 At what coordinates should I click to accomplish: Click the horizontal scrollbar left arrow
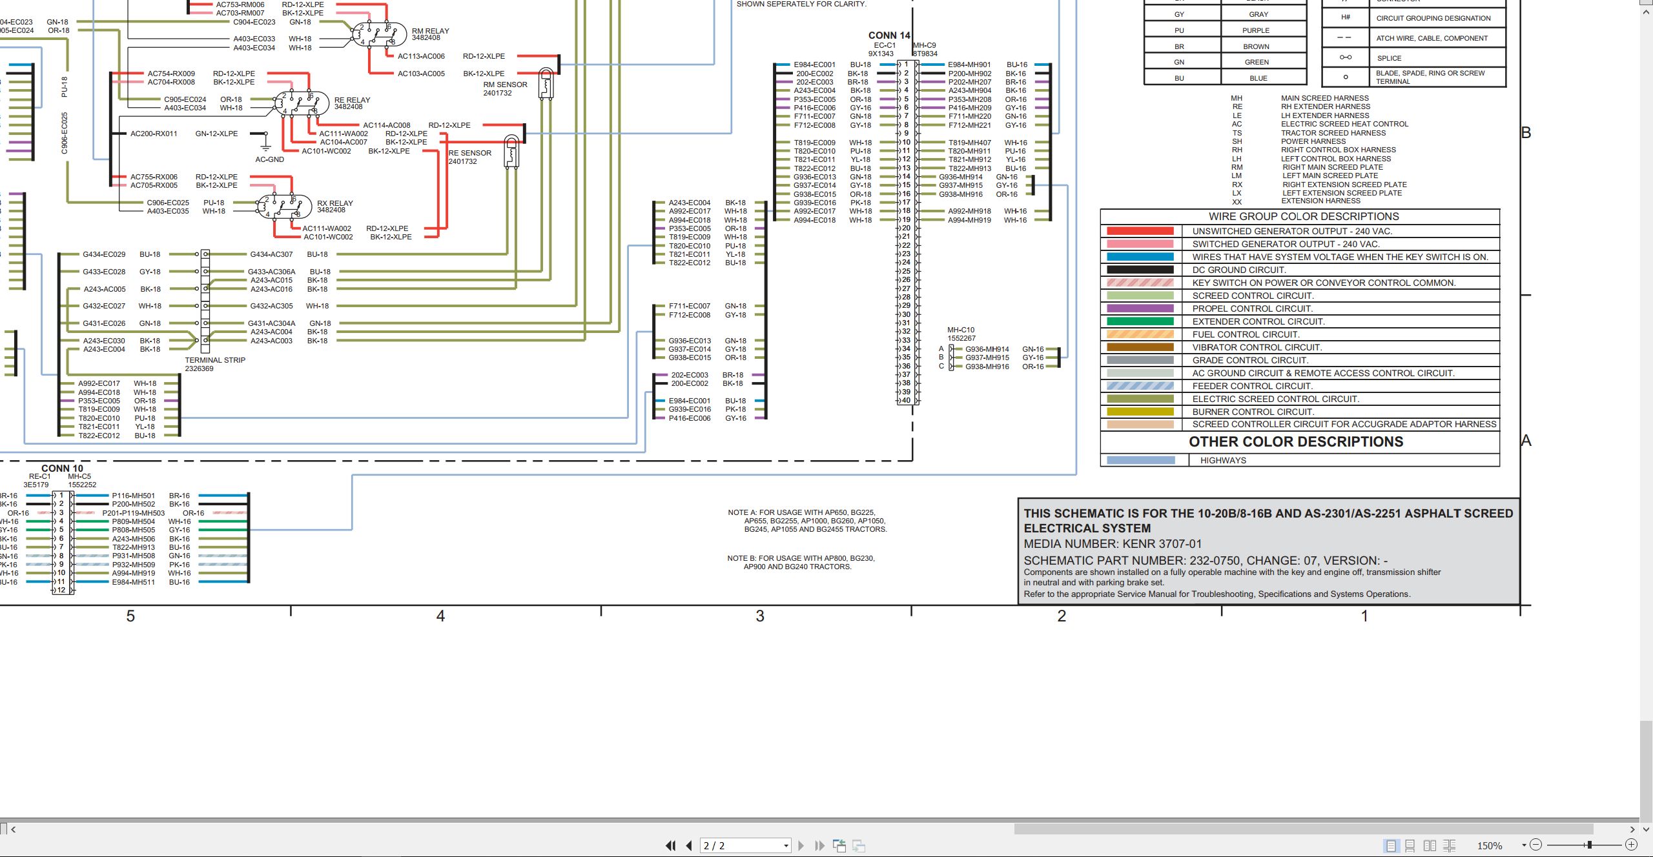[13, 829]
